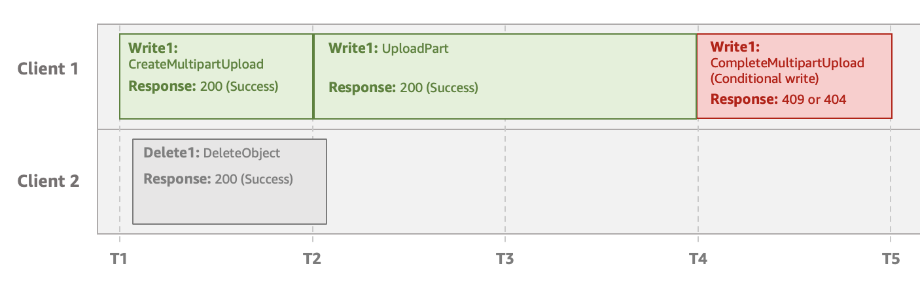The height and width of the screenshot is (294, 920).
Task: Click the "409 or 404" response text
Action: pyautogui.click(x=814, y=100)
